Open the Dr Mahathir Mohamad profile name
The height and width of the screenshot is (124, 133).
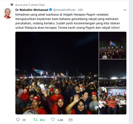coord(32,10)
